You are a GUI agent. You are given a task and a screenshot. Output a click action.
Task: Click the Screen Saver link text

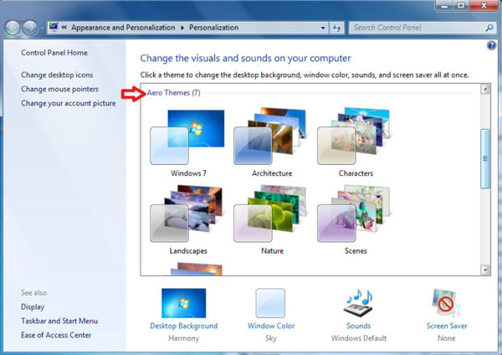point(447,326)
